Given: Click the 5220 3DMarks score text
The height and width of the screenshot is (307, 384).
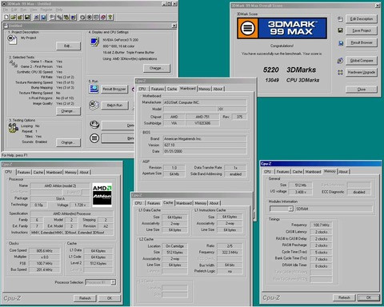Looking at the screenshot, I should 290,70.
